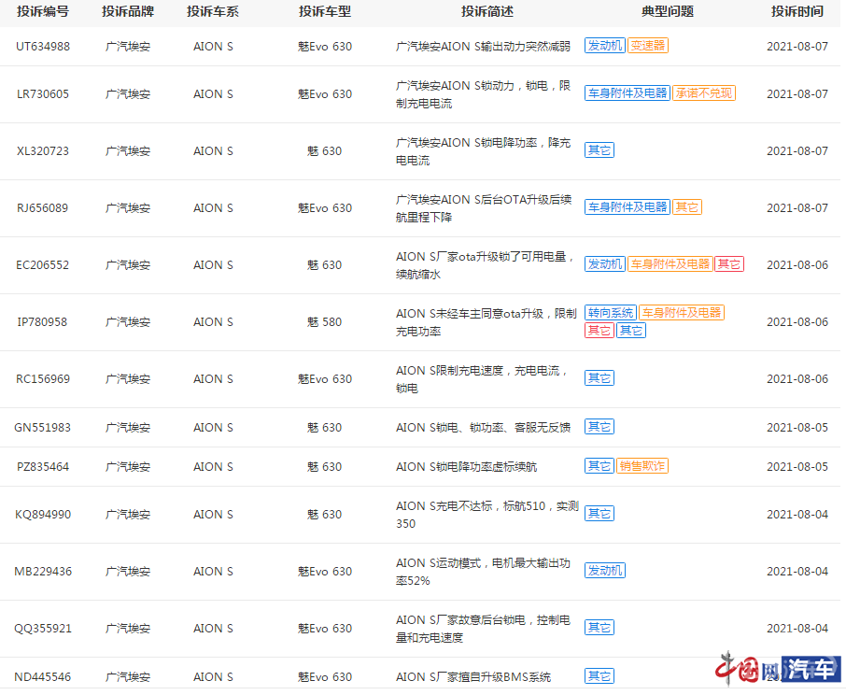Select date 2021-08-05 in GN551983 row
Image resolution: width=846 pixels, height=695 pixels.
click(797, 428)
